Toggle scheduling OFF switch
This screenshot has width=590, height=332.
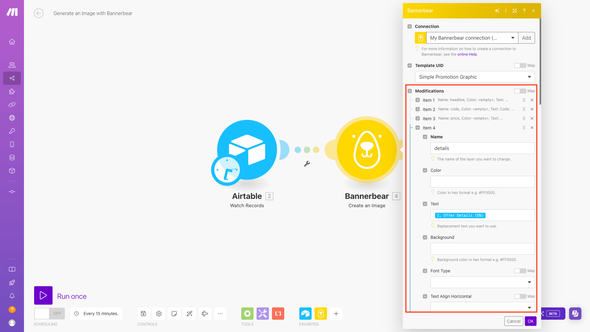[49, 314]
